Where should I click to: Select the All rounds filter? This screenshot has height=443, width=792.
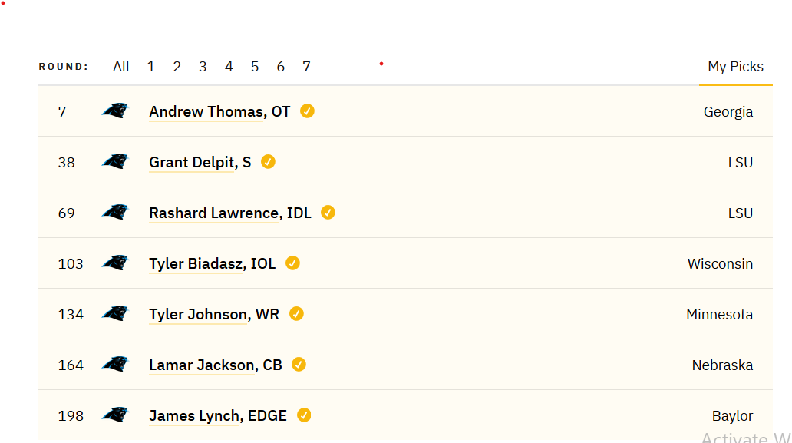point(121,67)
